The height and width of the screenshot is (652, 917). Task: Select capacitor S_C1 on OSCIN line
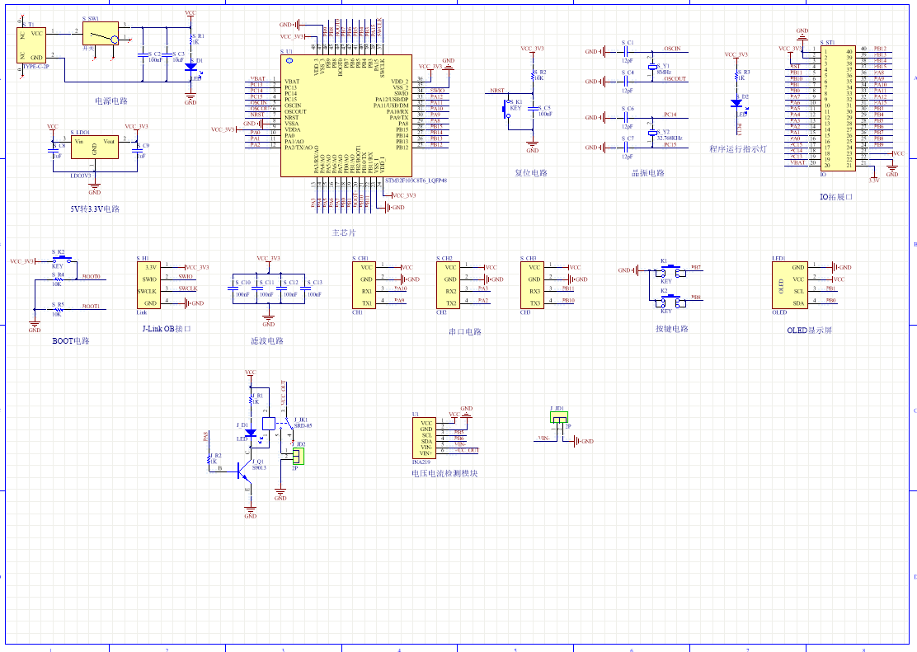626,51
